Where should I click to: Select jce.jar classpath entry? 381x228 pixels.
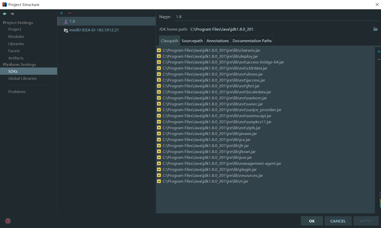[x=206, y=139]
